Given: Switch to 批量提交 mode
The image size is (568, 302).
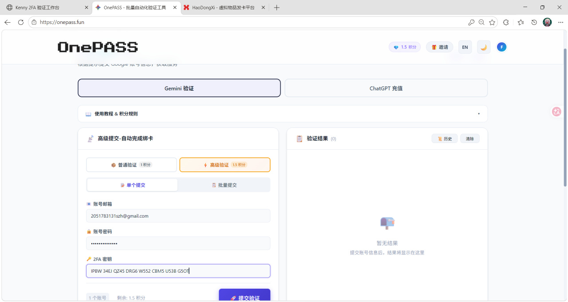Looking at the screenshot, I should click(224, 185).
